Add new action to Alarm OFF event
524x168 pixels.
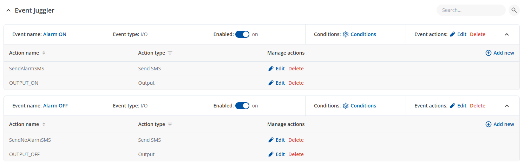coord(500,124)
